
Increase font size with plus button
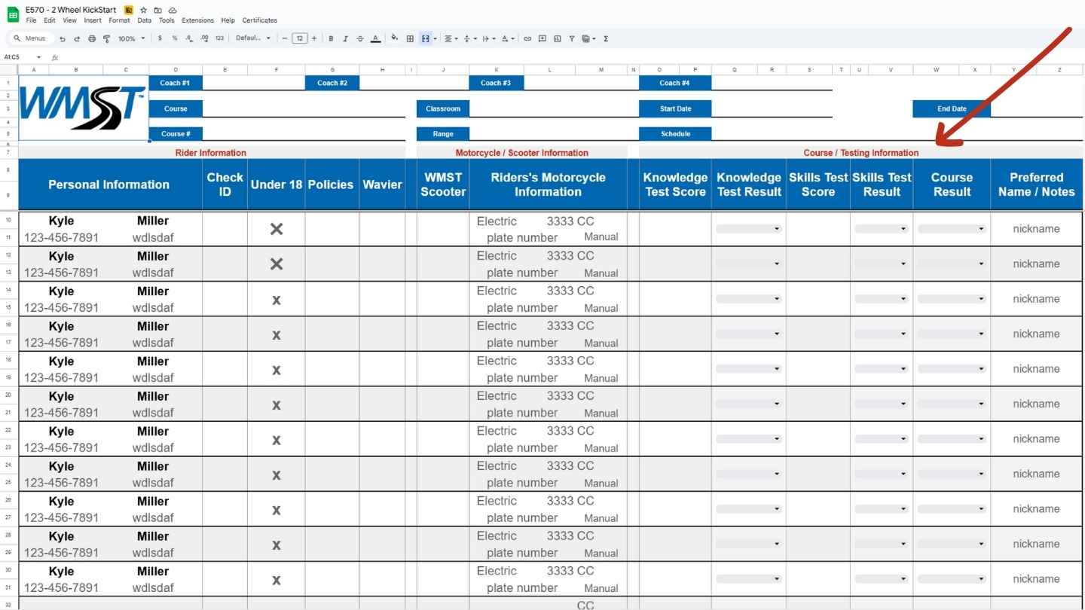314,38
